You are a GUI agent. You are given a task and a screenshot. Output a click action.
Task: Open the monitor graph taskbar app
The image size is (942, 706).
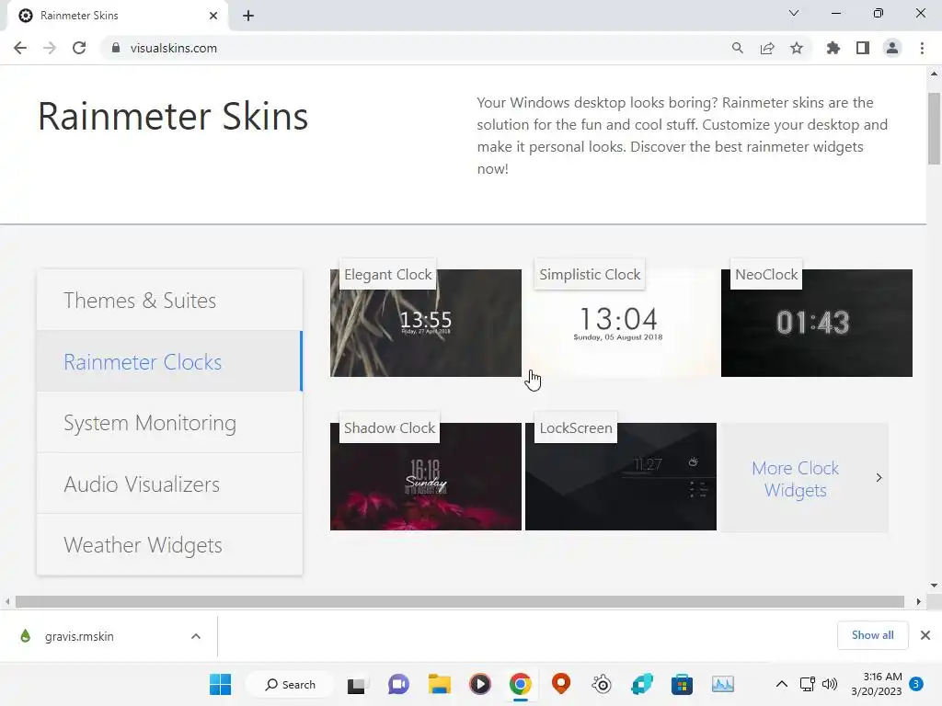point(723,684)
